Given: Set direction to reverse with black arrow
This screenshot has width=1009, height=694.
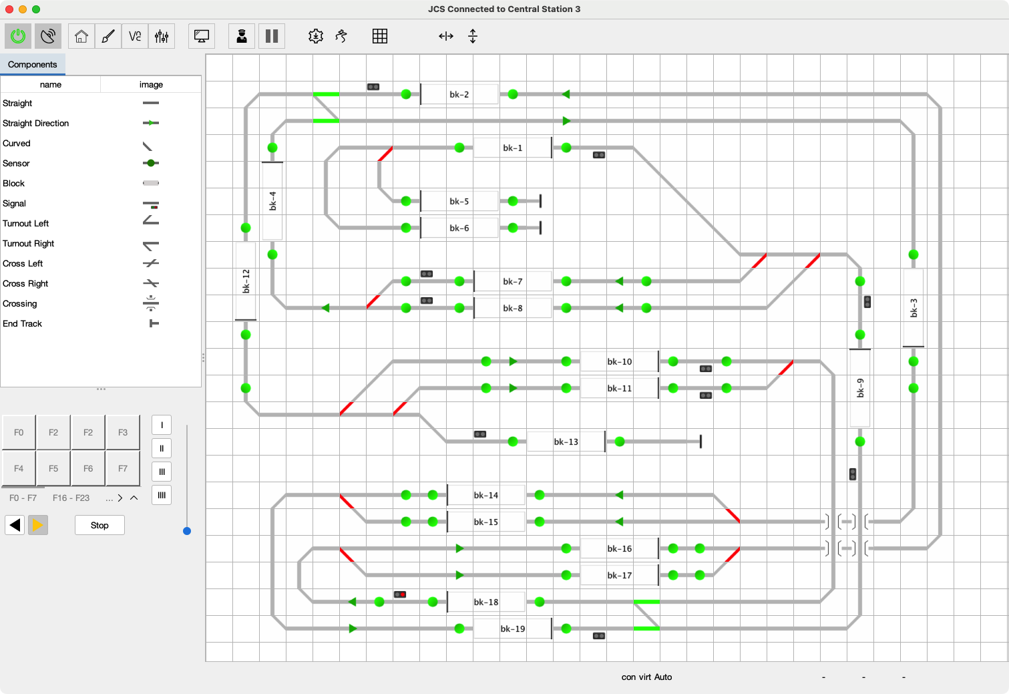Looking at the screenshot, I should 15,525.
